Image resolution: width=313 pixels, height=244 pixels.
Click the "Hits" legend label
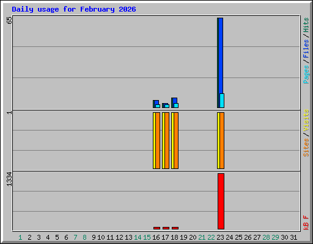coord(306,25)
